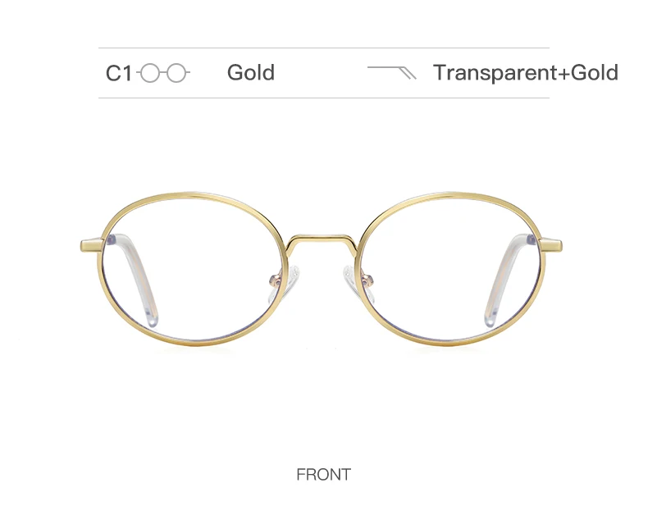Click the left oval lens
Image resolution: width=648 pixels, height=515 pixels.
click(193, 269)
